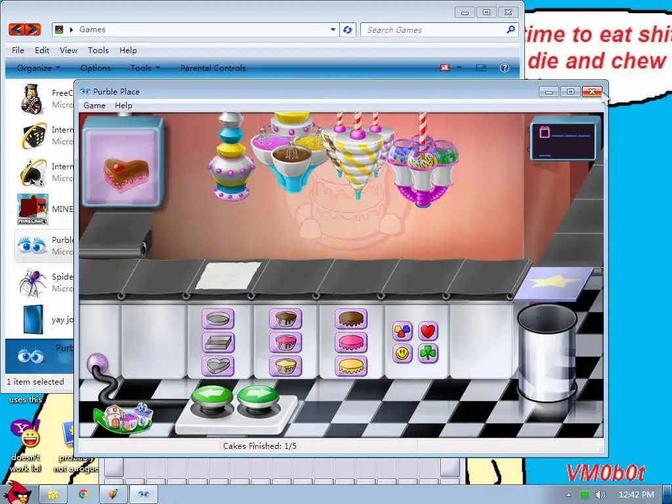Viewport: 672px width, 504px height.
Task: Open the Help menu in Games window
Action: 128,50
